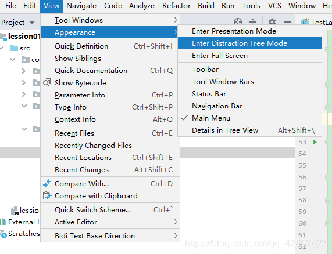Open the Project view dropdown arrow
Image resolution: width=332 pixels, height=254 pixels.
coord(32,23)
